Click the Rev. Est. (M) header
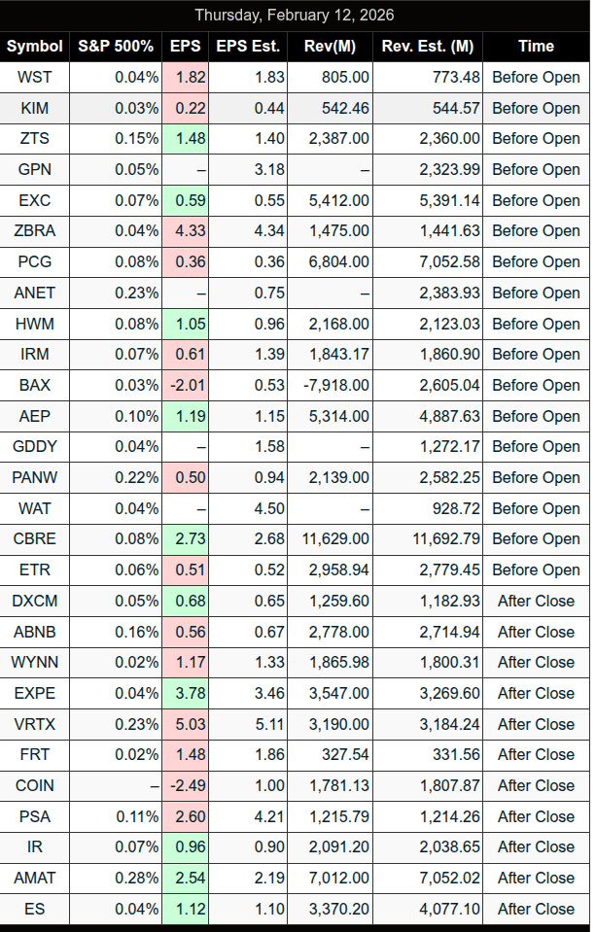 pyautogui.click(x=428, y=46)
